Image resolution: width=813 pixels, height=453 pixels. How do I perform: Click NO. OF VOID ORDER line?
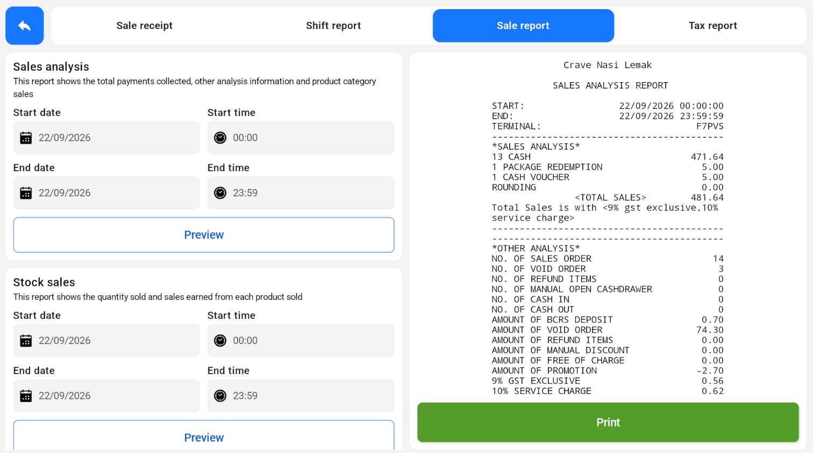point(608,269)
